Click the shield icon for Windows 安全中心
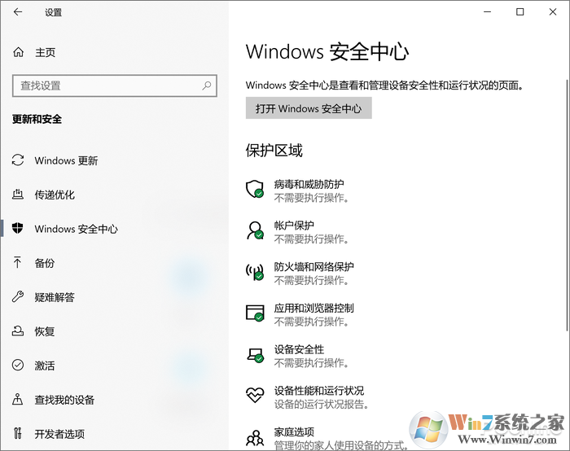Image resolution: width=570 pixels, height=451 pixels. tap(17, 228)
